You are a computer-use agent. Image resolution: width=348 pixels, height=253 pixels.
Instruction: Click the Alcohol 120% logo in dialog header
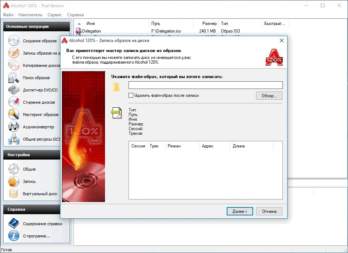(274, 57)
